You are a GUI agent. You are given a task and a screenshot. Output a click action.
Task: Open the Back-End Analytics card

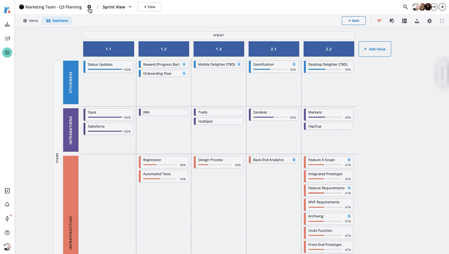tap(274, 160)
